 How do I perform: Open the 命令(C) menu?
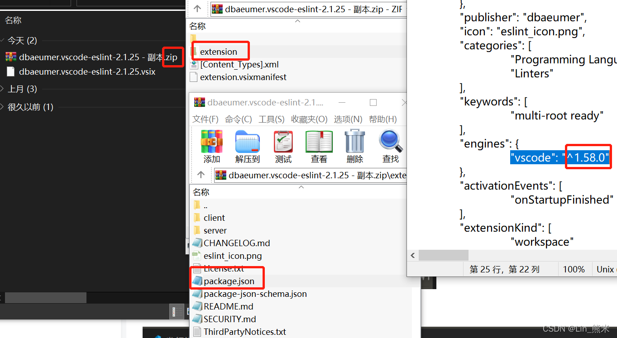(x=238, y=119)
